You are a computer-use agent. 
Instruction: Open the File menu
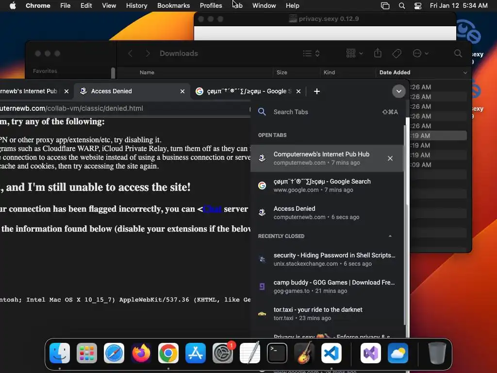coord(66,5)
